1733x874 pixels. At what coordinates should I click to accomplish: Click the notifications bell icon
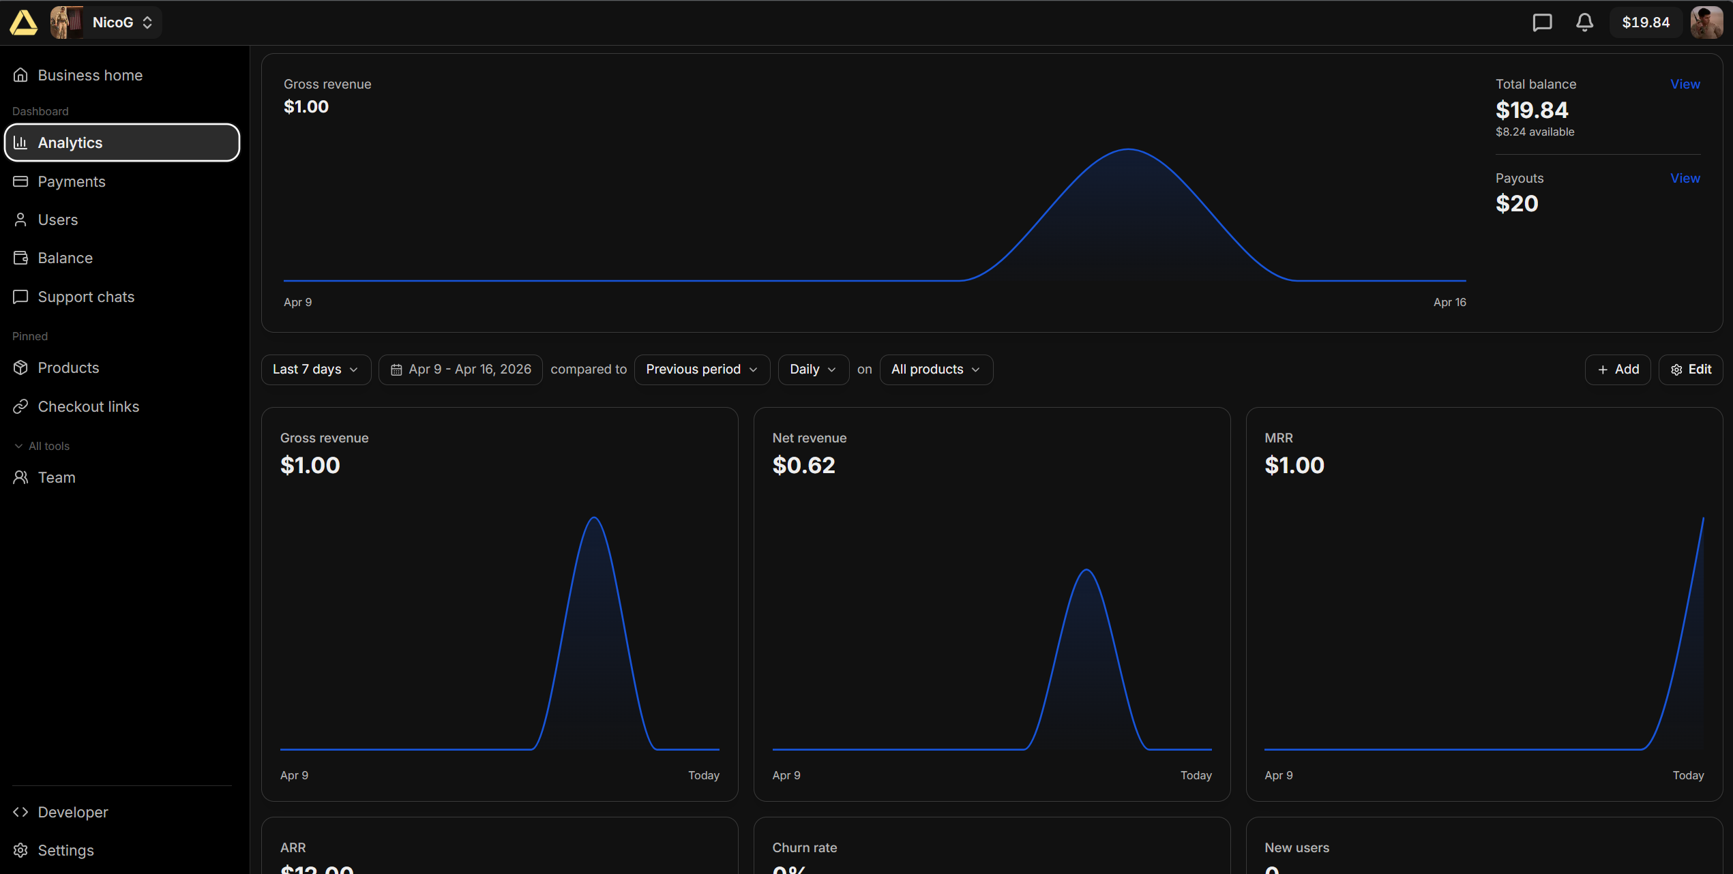click(1584, 22)
